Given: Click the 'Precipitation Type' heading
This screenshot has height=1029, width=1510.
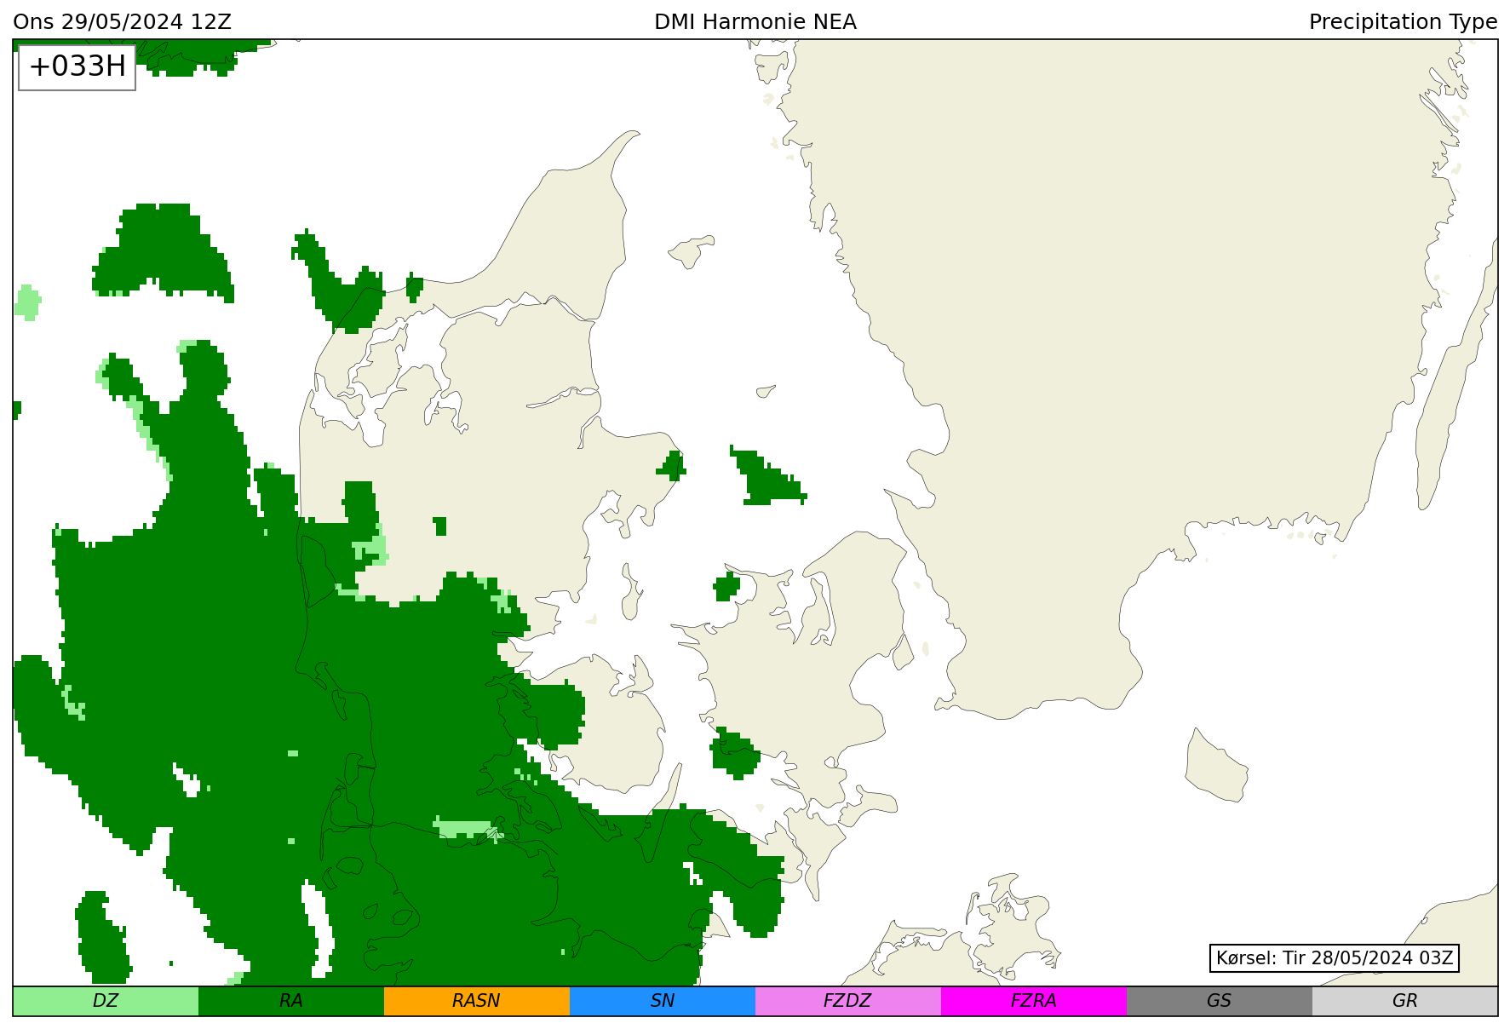Looking at the screenshot, I should (1403, 22).
